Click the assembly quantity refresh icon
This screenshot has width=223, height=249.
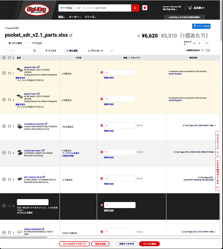pyautogui.click(x=206, y=43)
